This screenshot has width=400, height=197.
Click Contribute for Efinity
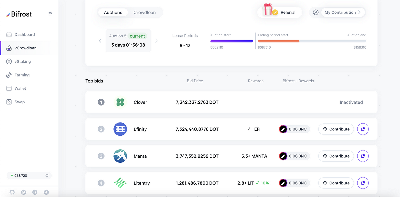(336, 129)
